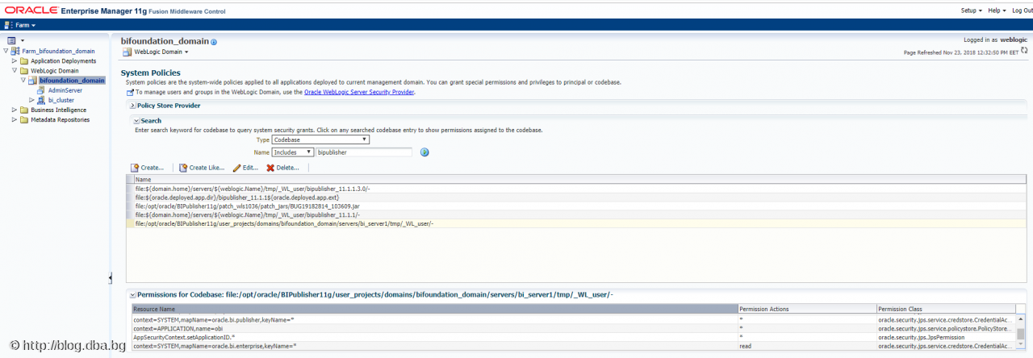This screenshot has height=358, width=1033.
Task: Click the Log Out link
Action: pos(1022,10)
